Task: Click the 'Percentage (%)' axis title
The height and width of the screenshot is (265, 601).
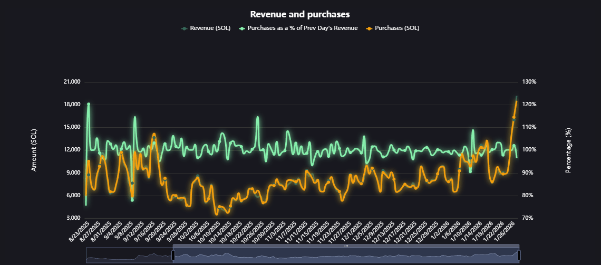Action: 568,150
